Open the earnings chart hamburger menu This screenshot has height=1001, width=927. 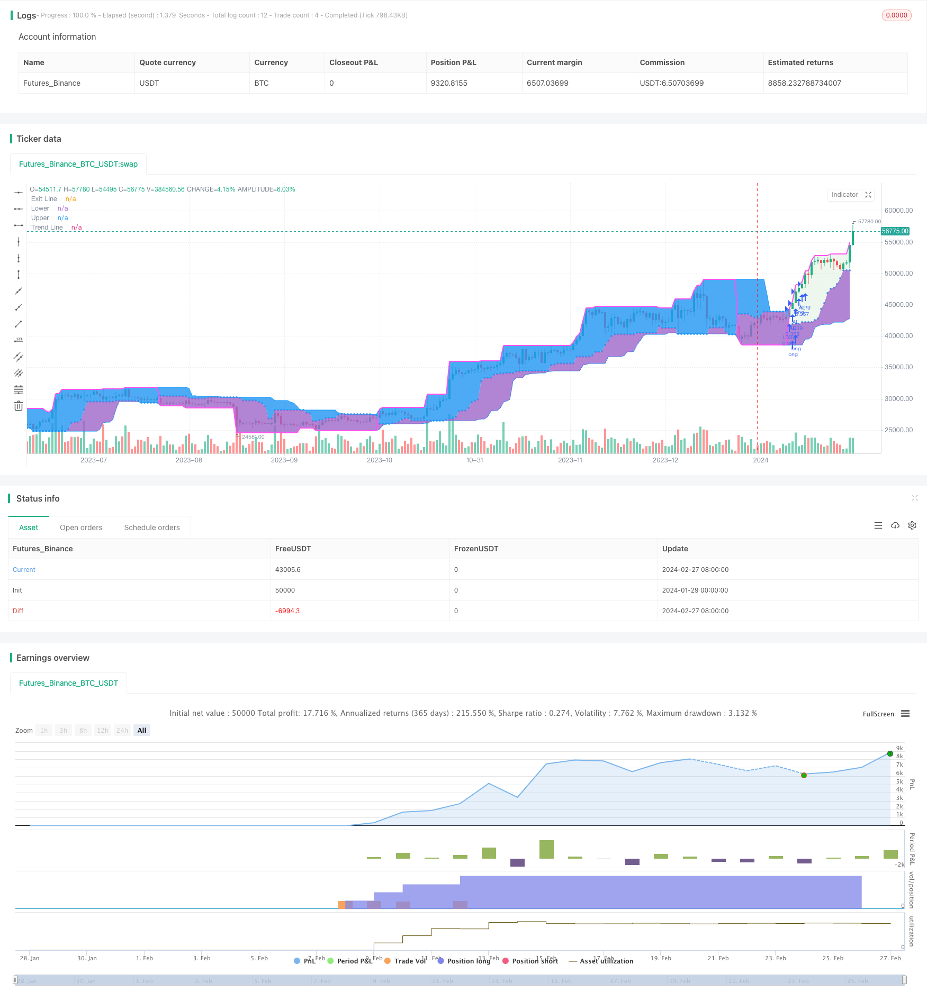tap(905, 714)
